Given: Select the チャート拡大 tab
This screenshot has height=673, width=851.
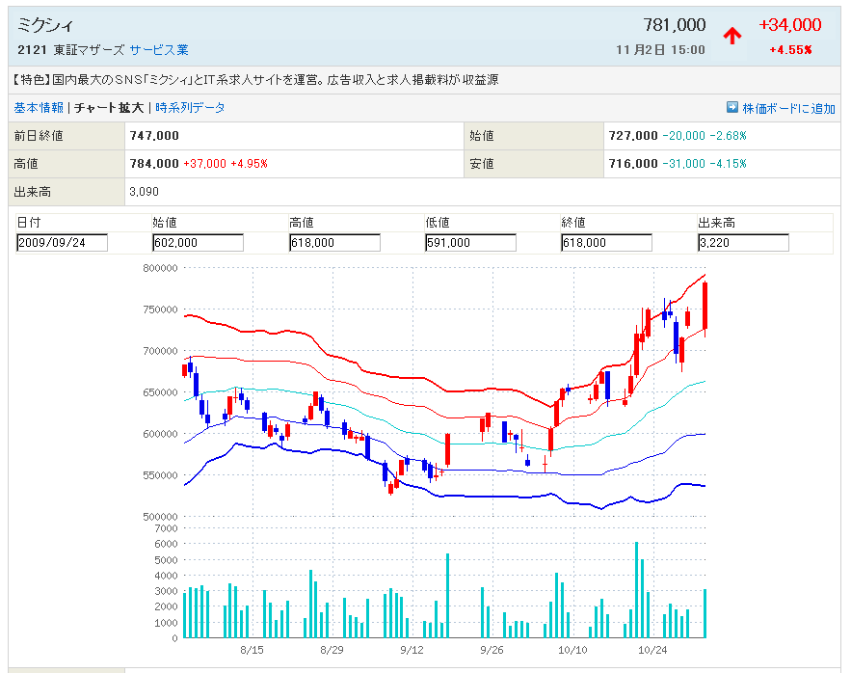Looking at the screenshot, I should (x=109, y=108).
